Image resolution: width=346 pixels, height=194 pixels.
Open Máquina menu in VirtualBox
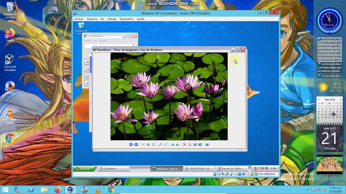point(92,19)
